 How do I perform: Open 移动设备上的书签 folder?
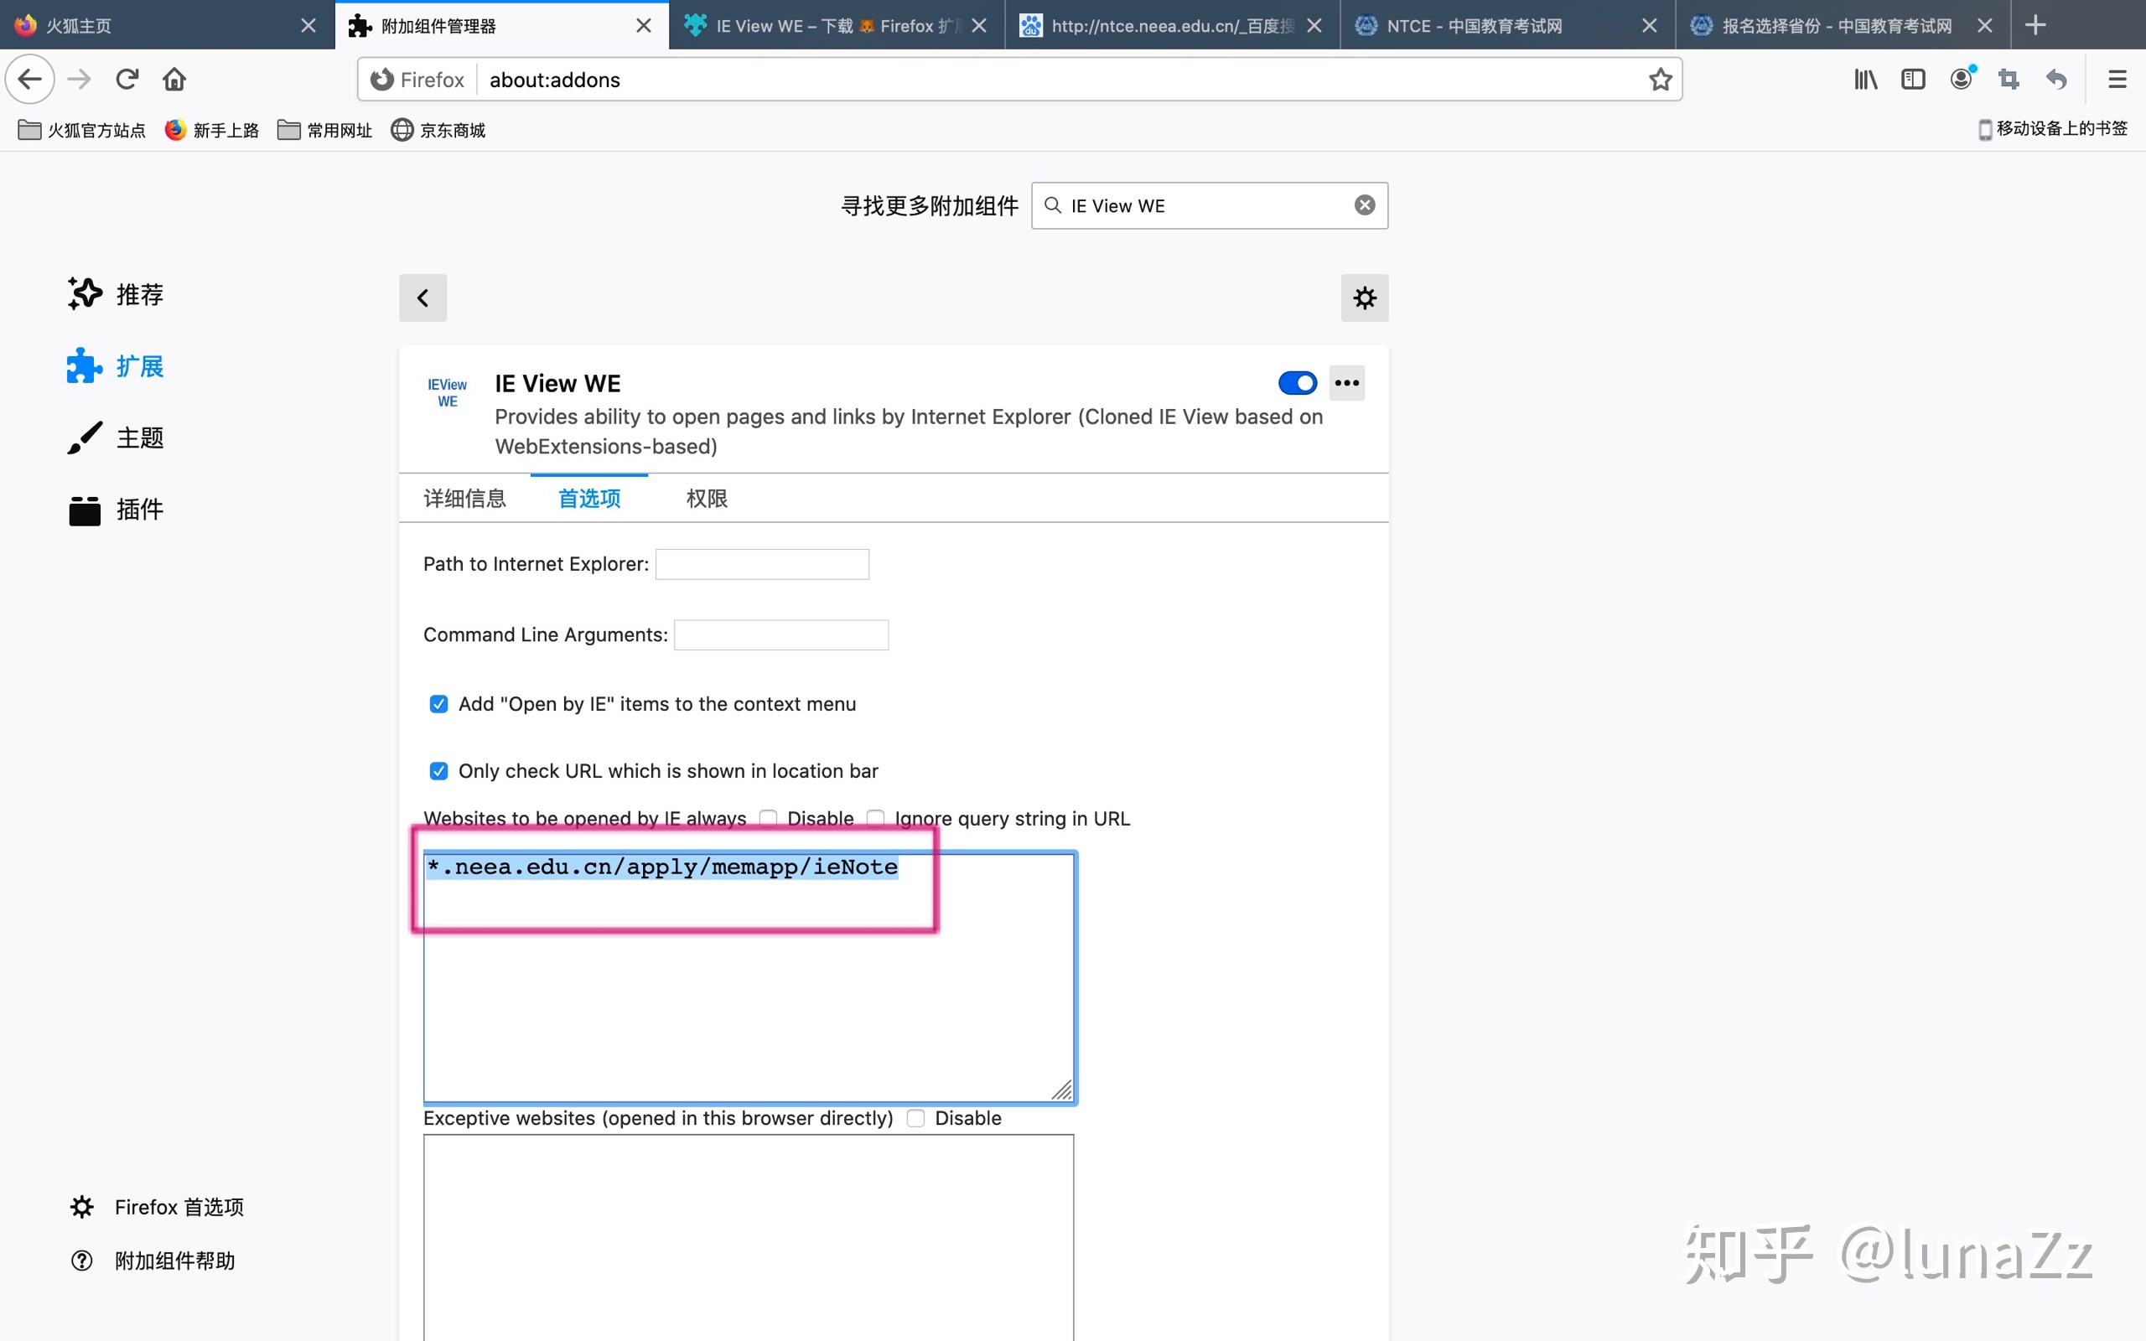coord(2052,128)
